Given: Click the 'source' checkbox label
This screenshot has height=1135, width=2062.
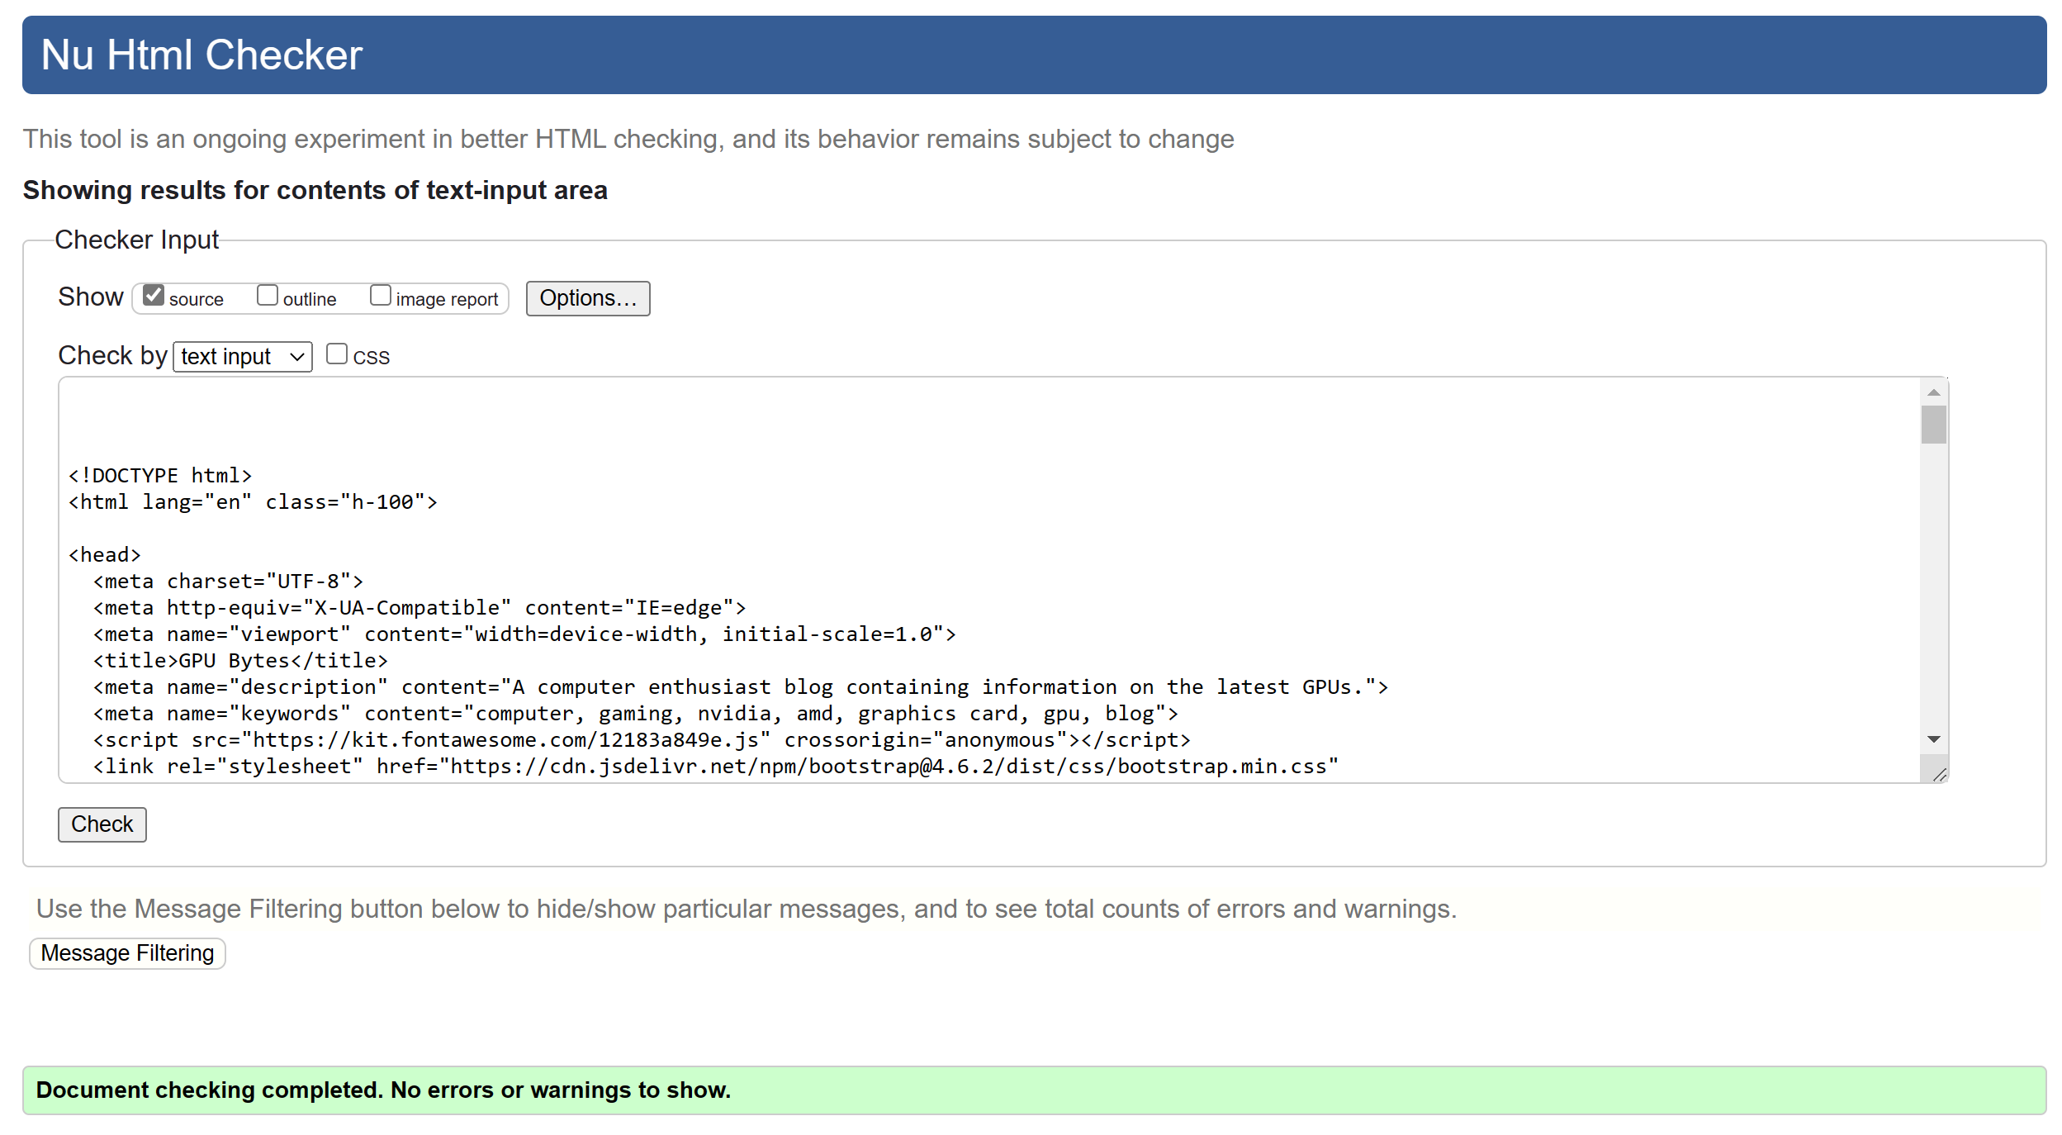Looking at the screenshot, I should coord(196,300).
